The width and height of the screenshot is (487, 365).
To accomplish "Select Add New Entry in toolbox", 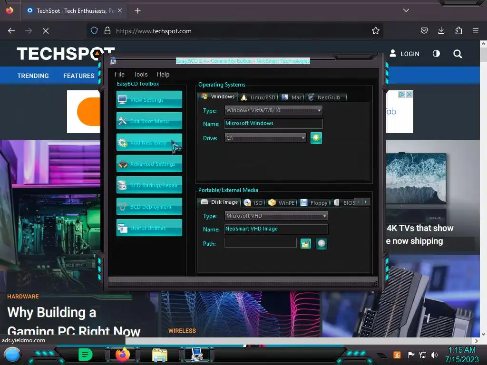I will click(x=149, y=142).
